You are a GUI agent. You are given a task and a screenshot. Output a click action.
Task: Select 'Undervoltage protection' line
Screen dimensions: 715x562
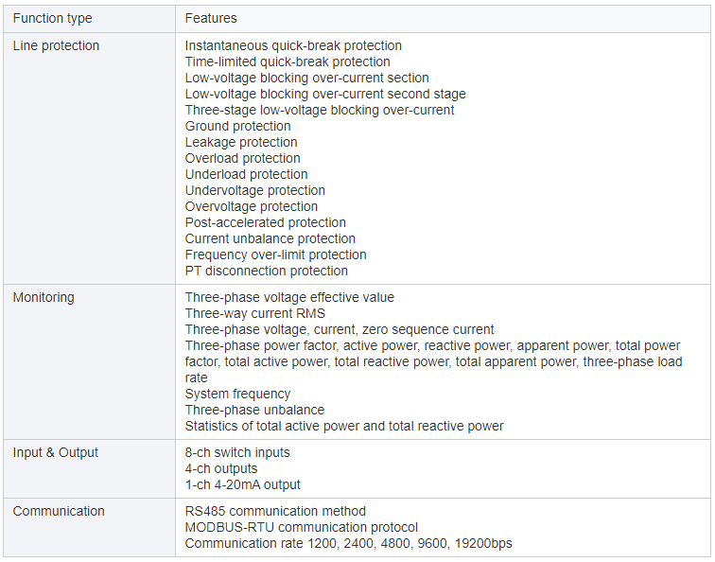coord(255,190)
